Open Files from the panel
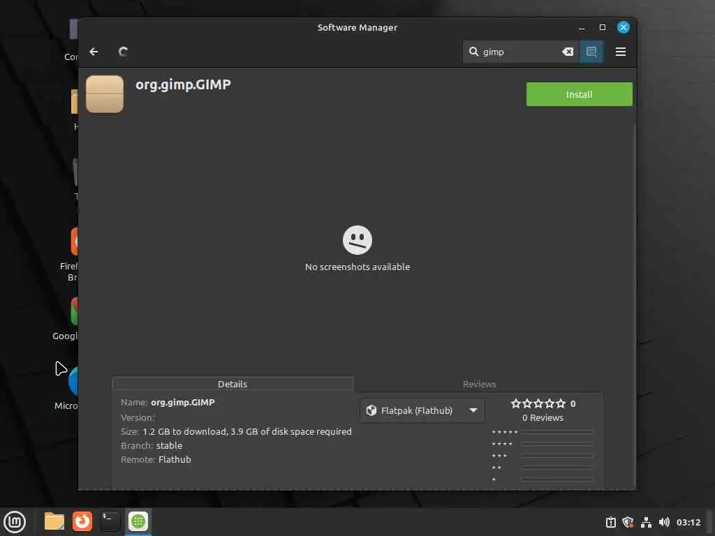The width and height of the screenshot is (715, 536). tap(54, 521)
